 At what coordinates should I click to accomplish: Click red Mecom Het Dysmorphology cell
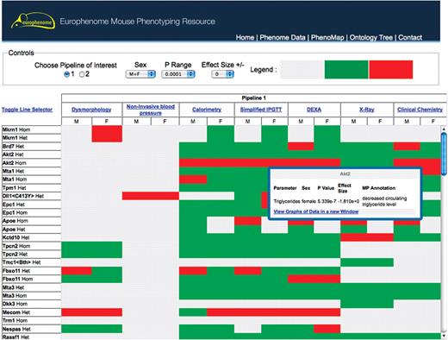click(x=91, y=312)
